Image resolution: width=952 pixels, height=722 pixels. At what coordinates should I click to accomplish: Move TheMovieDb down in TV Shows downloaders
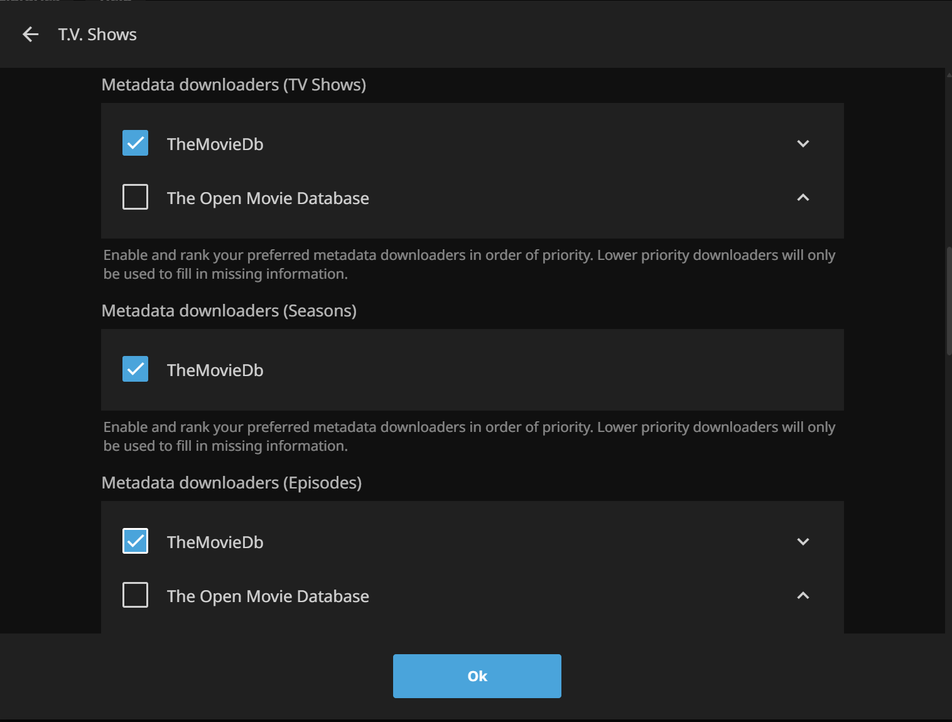(803, 144)
